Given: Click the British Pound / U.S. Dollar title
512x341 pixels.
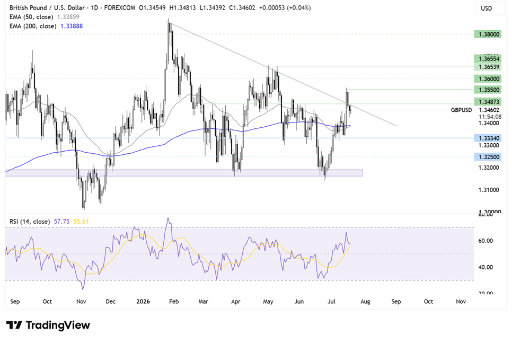Looking at the screenshot, I should point(47,7).
